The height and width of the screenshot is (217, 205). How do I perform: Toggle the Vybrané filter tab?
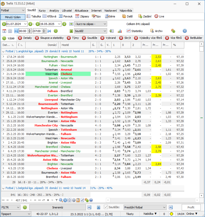(x=108, y=38)
